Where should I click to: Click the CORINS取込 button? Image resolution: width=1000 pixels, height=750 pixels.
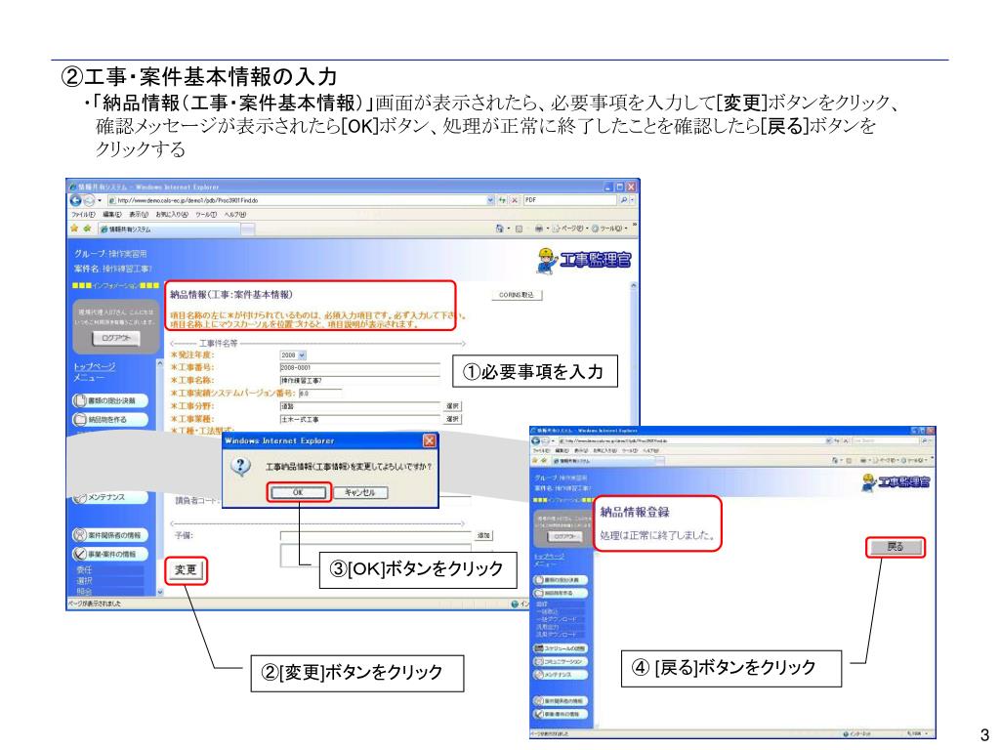click(517, 295)
